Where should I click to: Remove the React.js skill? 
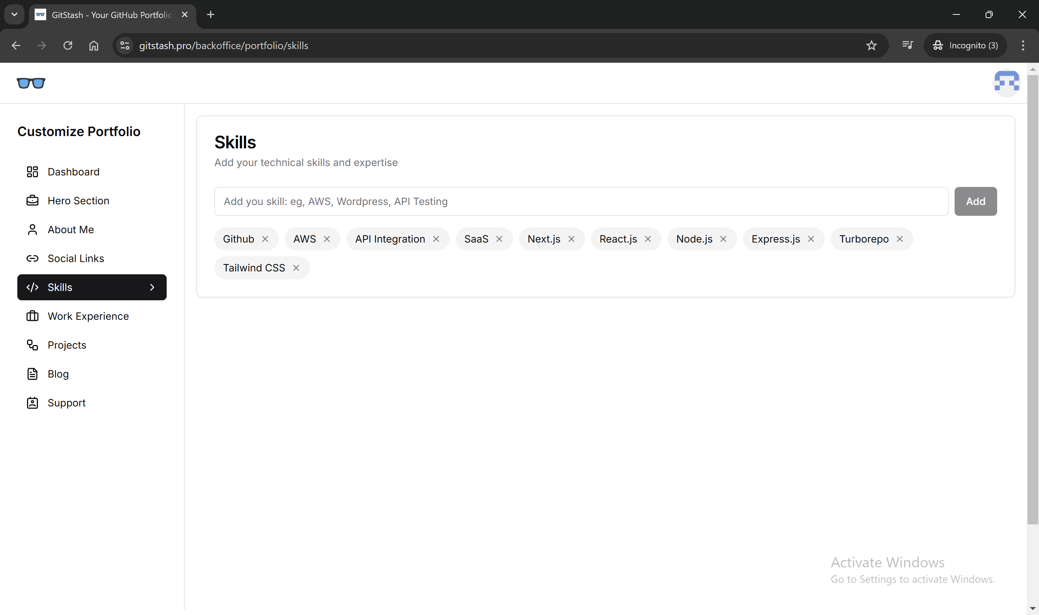tap(648, 239)
